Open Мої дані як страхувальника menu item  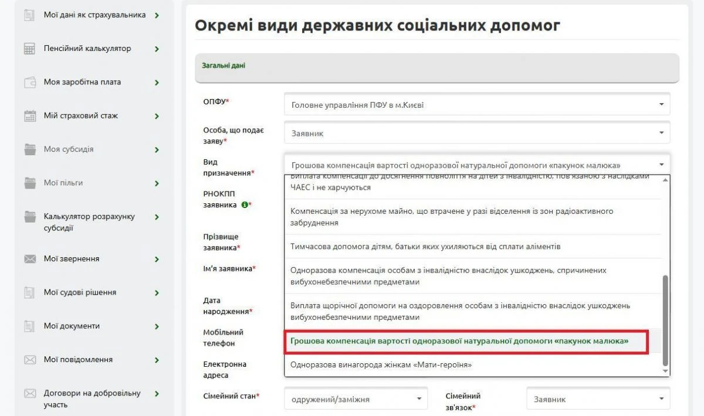[94, 16]
